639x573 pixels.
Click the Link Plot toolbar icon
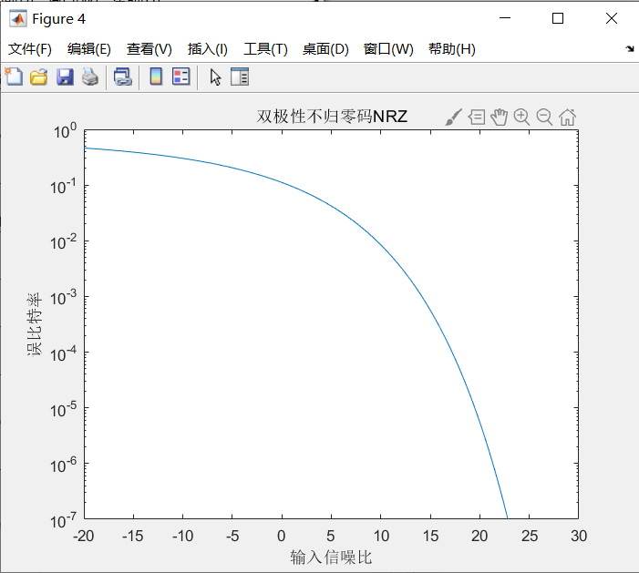[x=123, y=77]
